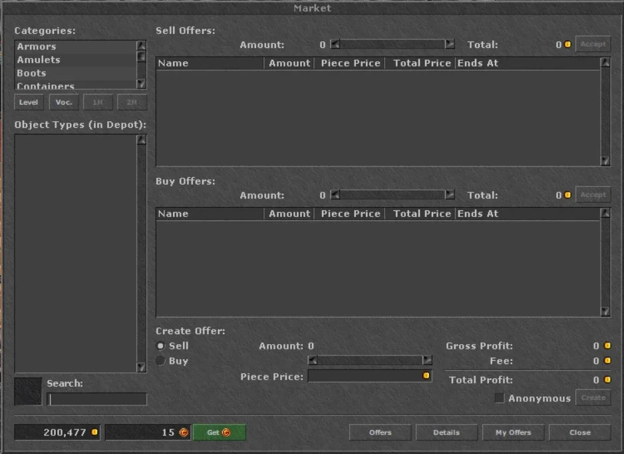Click Sell Offers Total gold coin icon
624x454 pixels.
pos(567,45)
